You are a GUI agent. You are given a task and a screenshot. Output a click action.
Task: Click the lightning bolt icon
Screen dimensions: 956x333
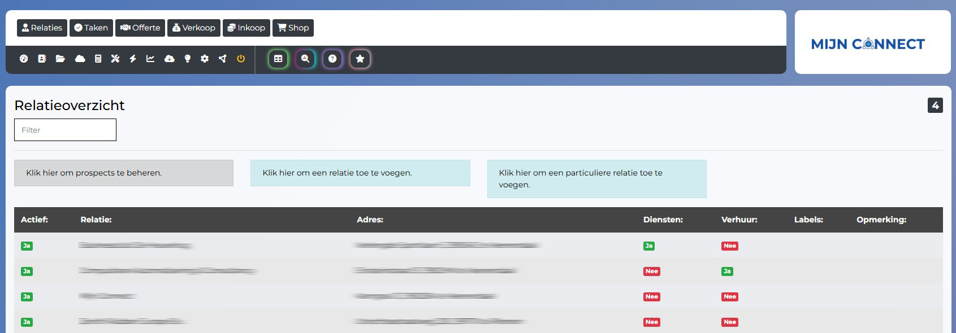(133, 59)
